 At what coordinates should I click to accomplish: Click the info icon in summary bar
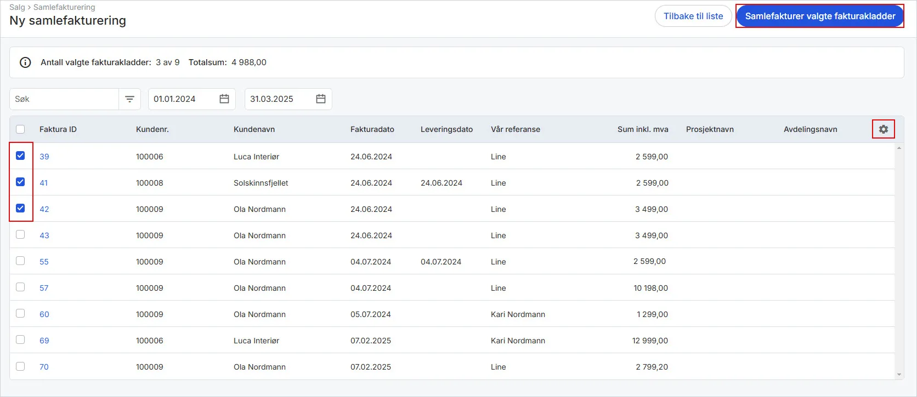(25, 62)
